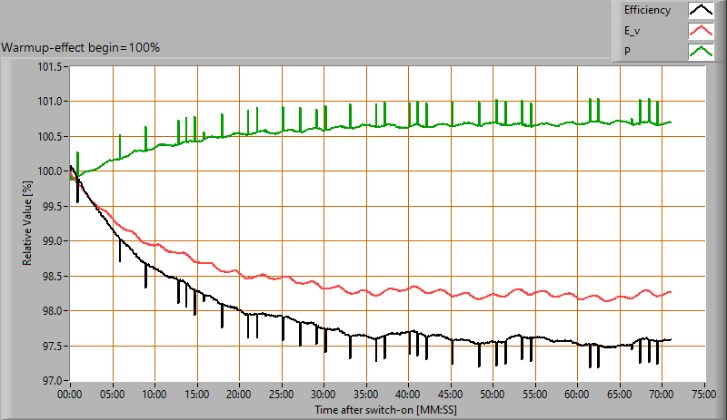Click the Relative Value [%] axis label

coord(27,223)
